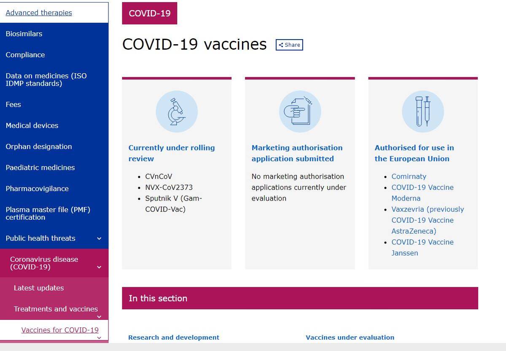Collapse the Coronavirus disease (COVID-19) chevron
506x351 pixels.
99,267
